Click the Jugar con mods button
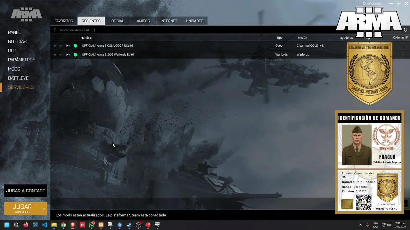 click(22, 209)
